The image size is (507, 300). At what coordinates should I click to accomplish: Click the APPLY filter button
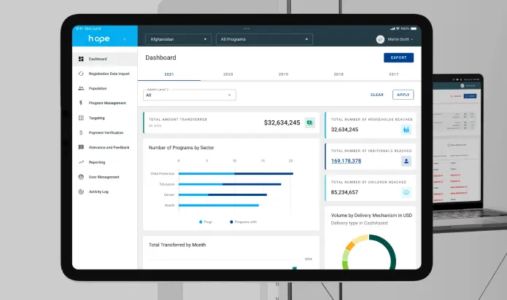pyautogui.click(x=402, y=95)
